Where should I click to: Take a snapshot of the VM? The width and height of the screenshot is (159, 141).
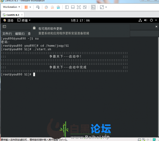coord(46,7)
